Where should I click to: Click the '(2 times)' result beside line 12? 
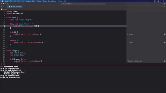(x=130, y=34)
